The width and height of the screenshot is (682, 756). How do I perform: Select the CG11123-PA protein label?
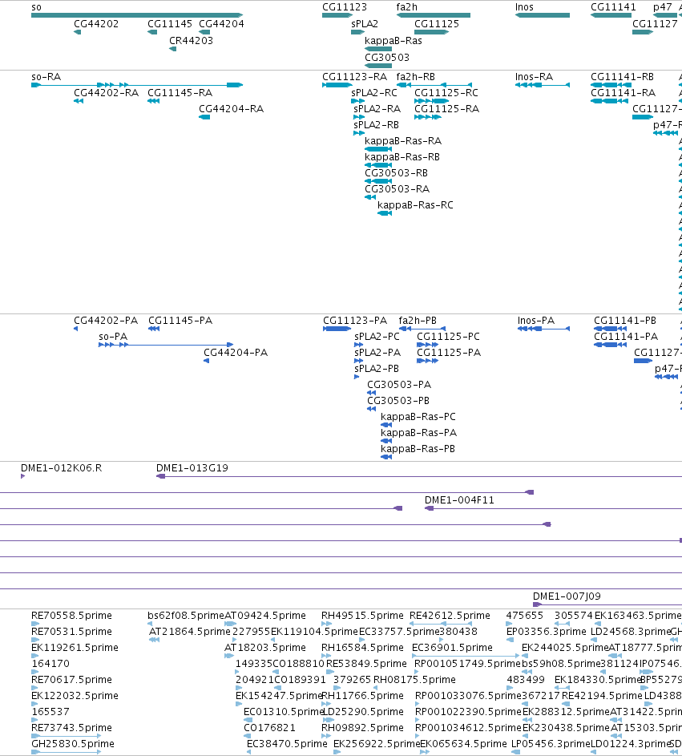click(x=355, y=320)
